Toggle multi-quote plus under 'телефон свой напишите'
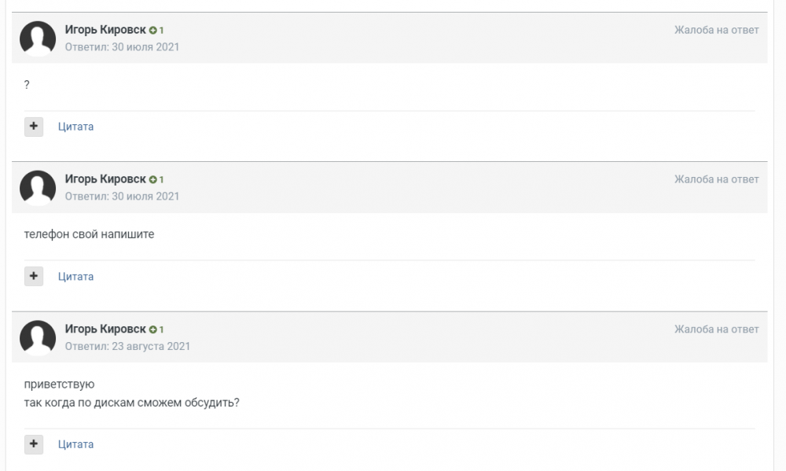Viewport: 786px width, 471px height. (x=34, y=276)
